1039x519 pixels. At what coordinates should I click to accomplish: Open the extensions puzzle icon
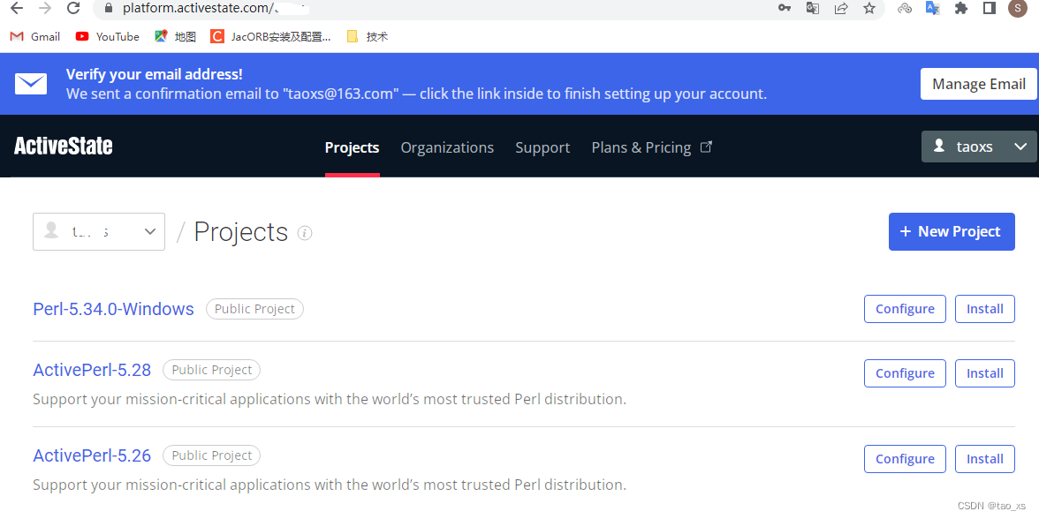(961, 8)
